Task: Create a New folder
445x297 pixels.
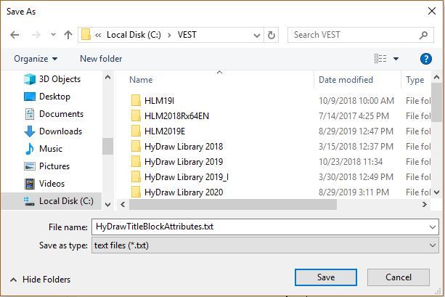Action: click(101, 59)
